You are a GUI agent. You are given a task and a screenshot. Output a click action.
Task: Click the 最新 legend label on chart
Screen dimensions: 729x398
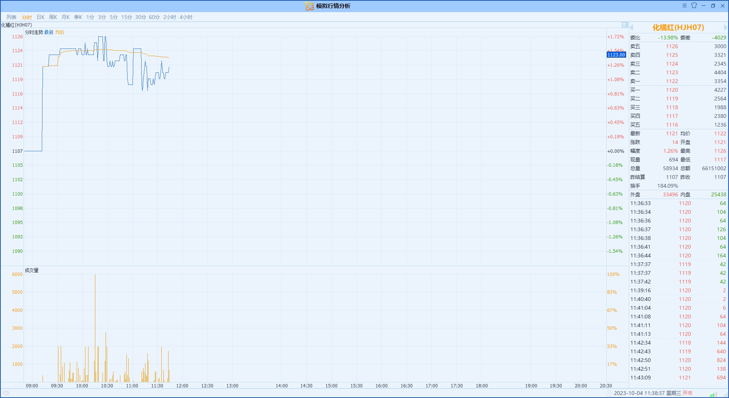click(49, 32)
